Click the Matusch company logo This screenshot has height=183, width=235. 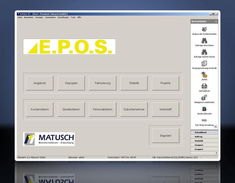[x=49, y=139]
